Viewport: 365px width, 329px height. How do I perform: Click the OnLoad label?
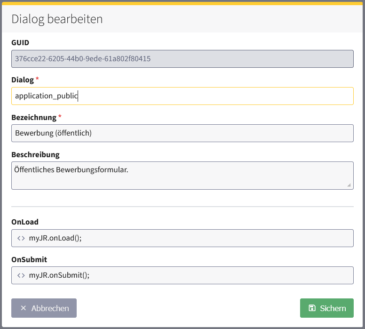pos(25,222)
